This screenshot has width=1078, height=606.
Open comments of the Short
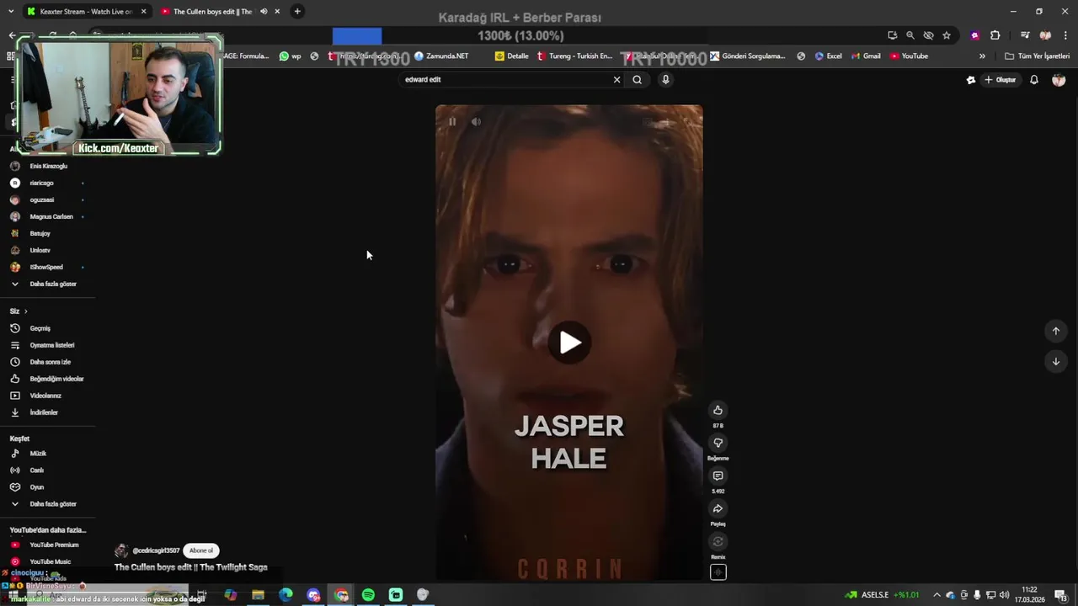point(718,476)
